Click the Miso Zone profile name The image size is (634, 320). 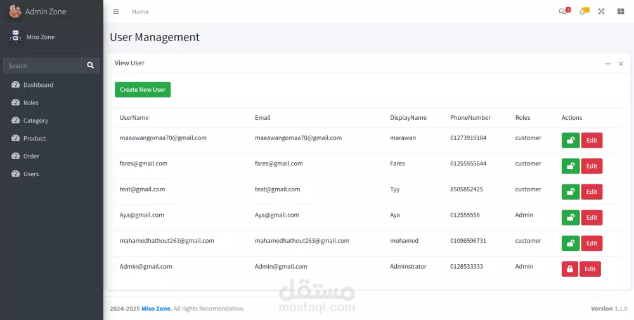pyautogui.click(x=41, y=37)
